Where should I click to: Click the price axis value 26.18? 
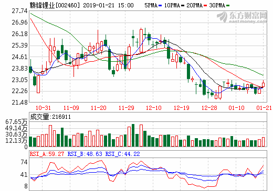point(19,34)
